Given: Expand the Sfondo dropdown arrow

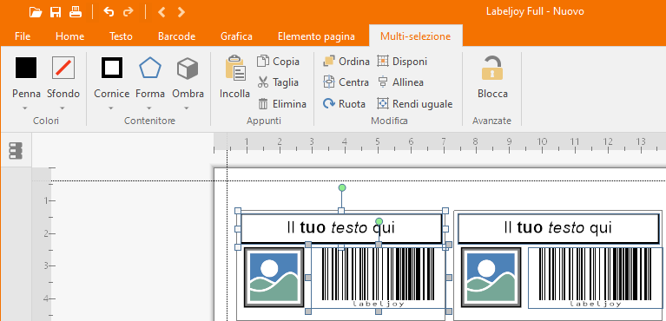Looking at the screenshot, I should point(62,108).
